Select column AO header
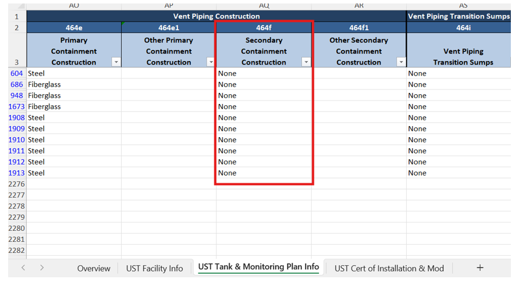The image size is (519, 286). (74, 6)
